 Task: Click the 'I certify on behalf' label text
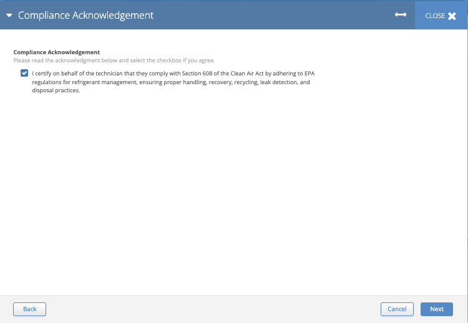(69, 74)
